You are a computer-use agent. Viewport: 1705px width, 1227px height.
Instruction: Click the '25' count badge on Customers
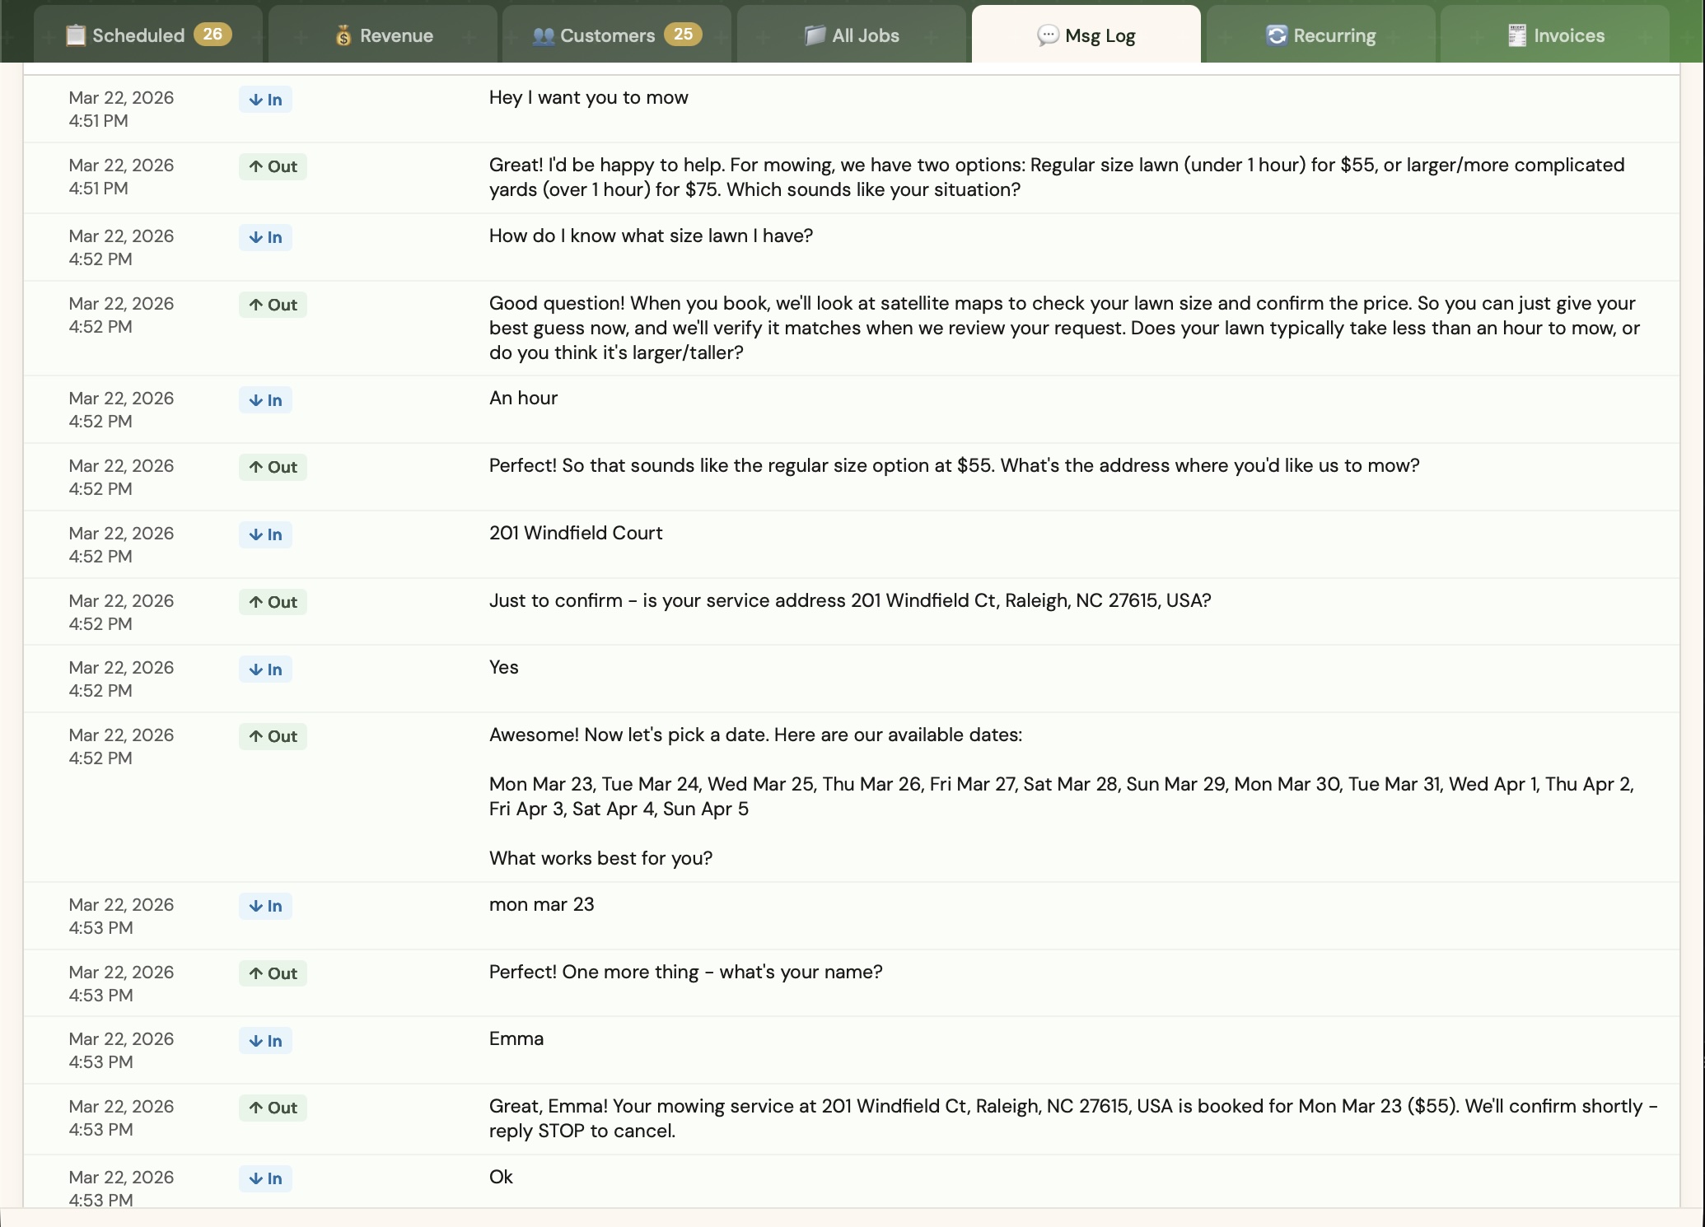(x=681, y=35)
